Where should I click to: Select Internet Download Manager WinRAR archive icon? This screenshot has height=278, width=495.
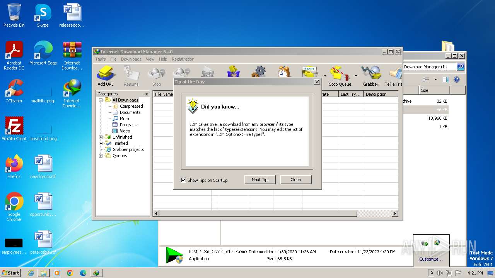tap(72, 56)
